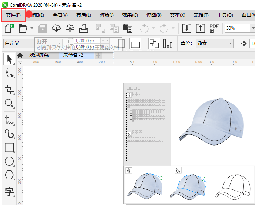The height and width of the screenshot is (205, 255).
Task: Toggle landscape page orientation
Action: pos(135,44)
